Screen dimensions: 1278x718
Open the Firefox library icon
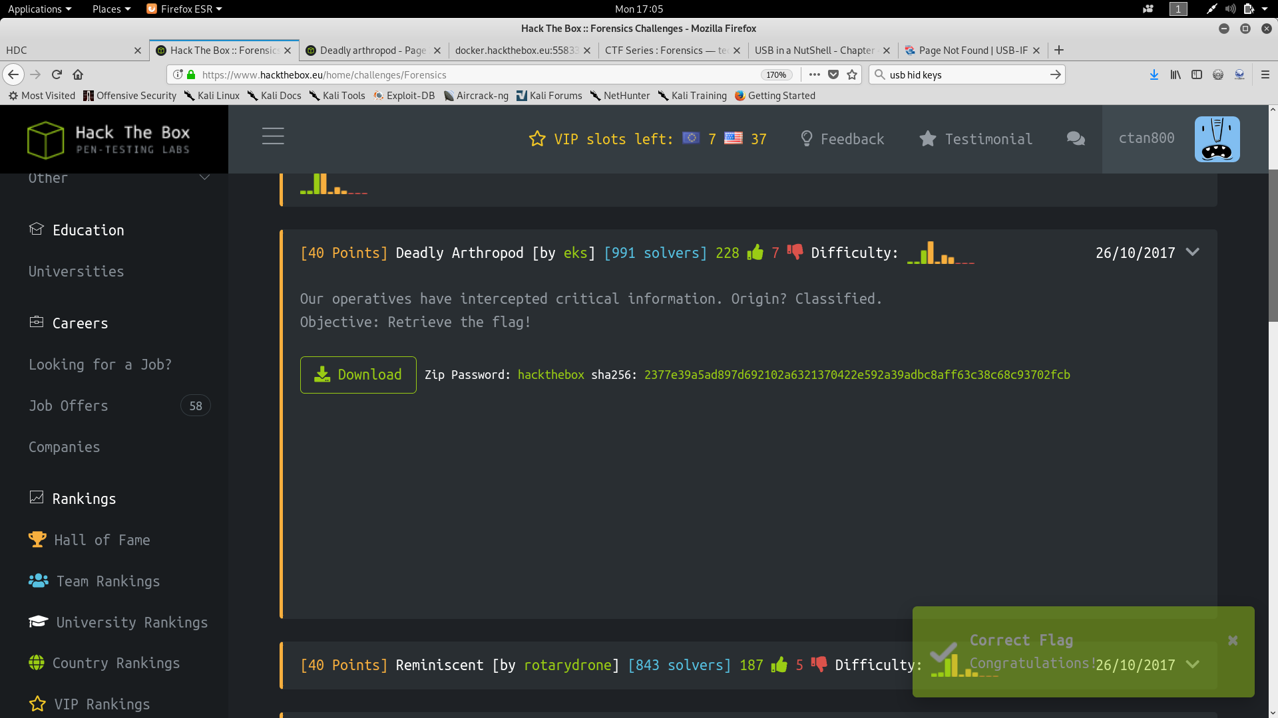[1175, 74]
